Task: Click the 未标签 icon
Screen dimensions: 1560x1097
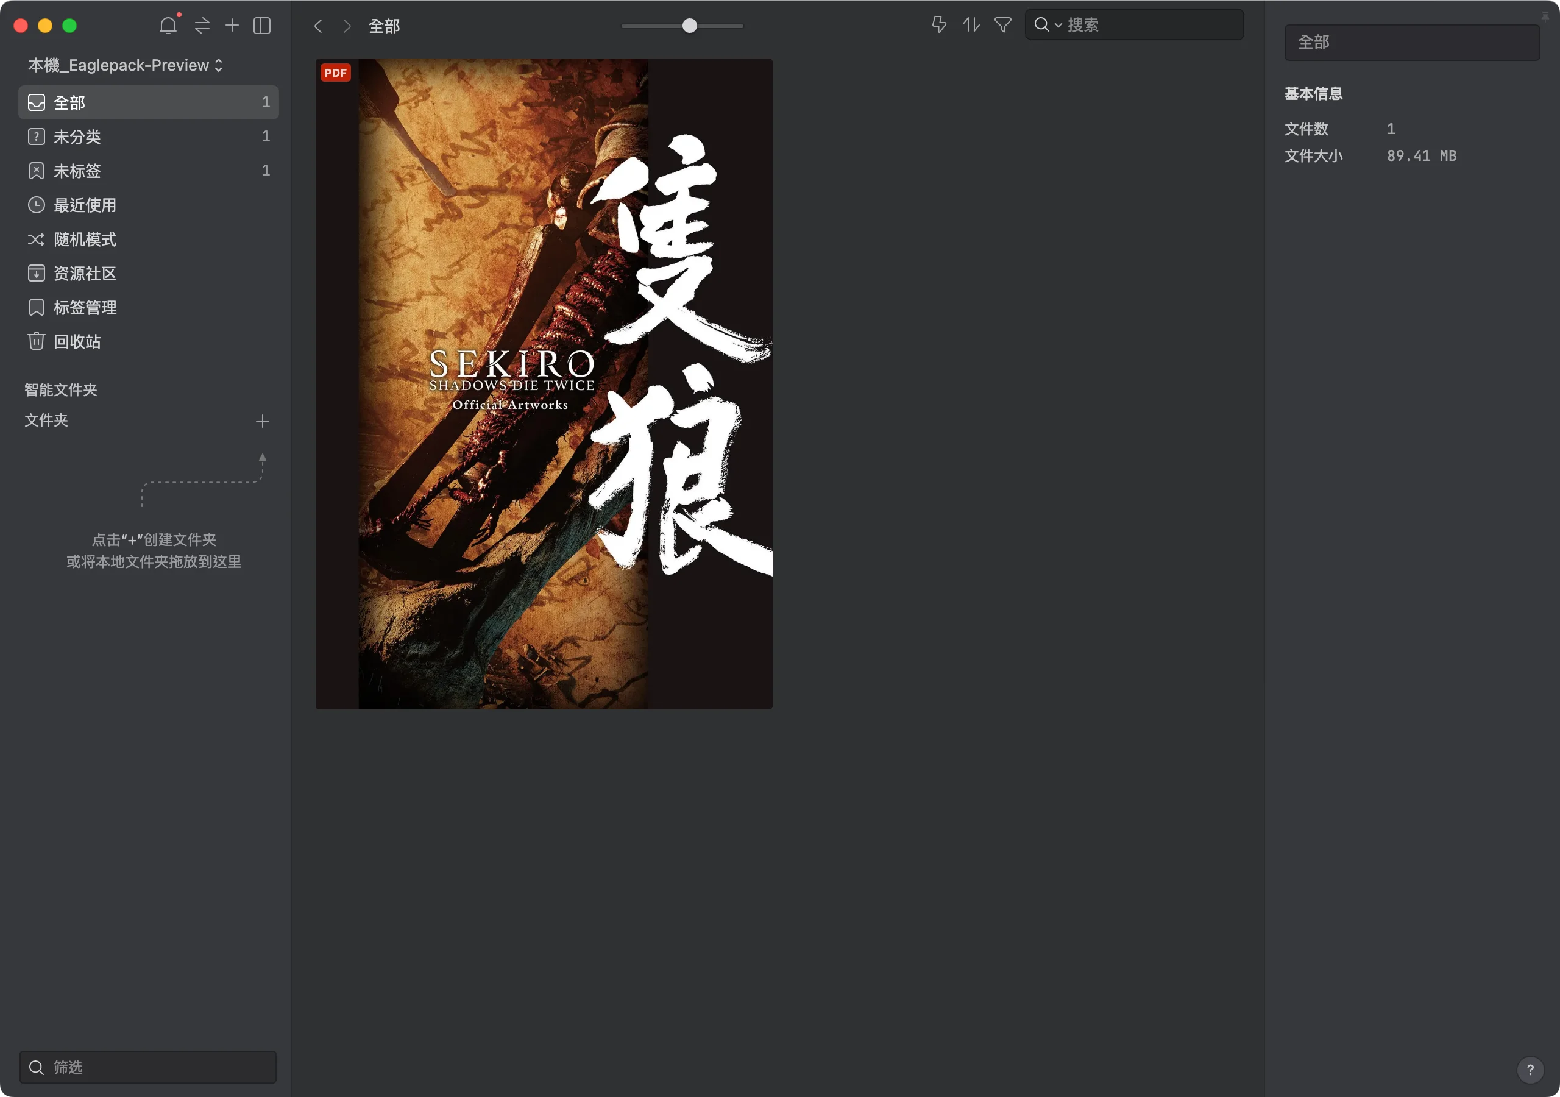Action: click(36, 171)
